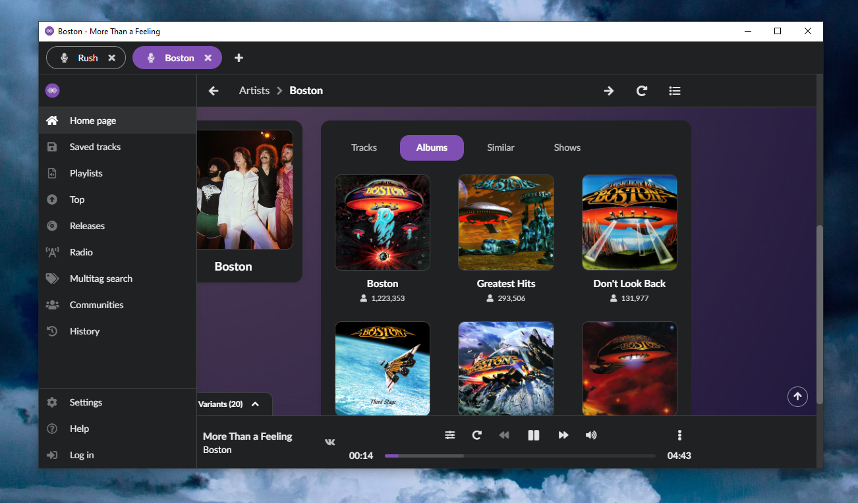Click Log in
Image resolution: width=858 pixels, height=503 pixels.
tap(118, 455)
